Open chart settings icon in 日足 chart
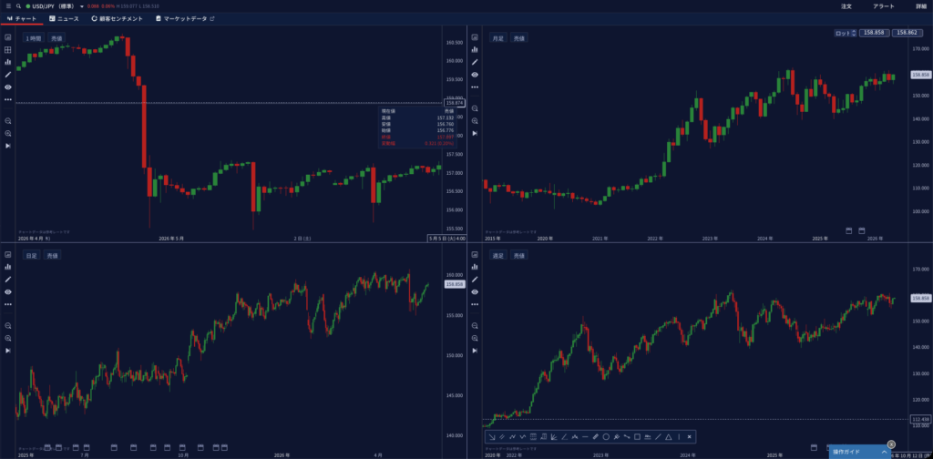933x459 pixels. coord(7,254)
